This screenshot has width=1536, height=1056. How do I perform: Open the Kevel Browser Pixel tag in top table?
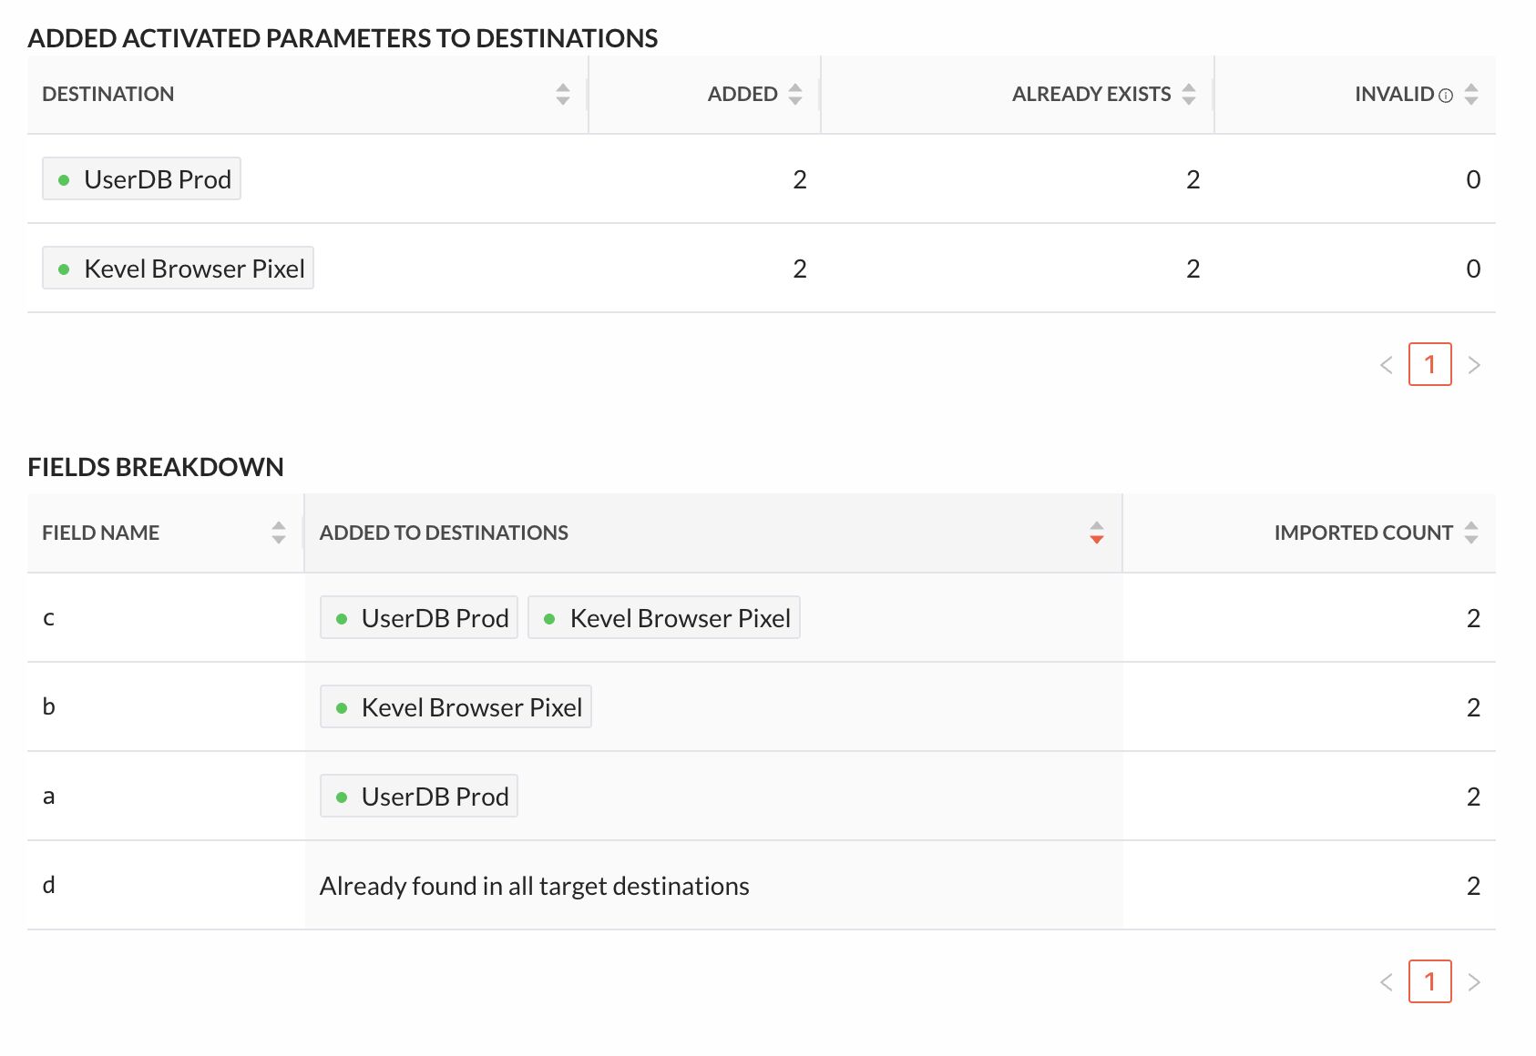tap(178, 268)
